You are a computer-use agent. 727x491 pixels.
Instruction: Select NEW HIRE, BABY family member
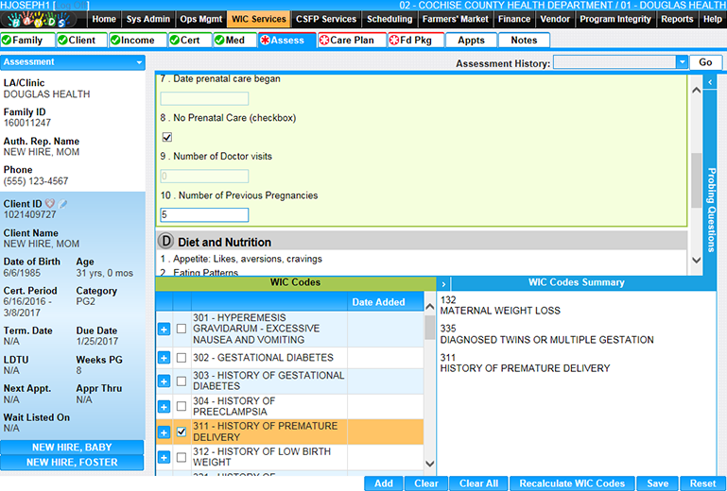pos(72,448)
